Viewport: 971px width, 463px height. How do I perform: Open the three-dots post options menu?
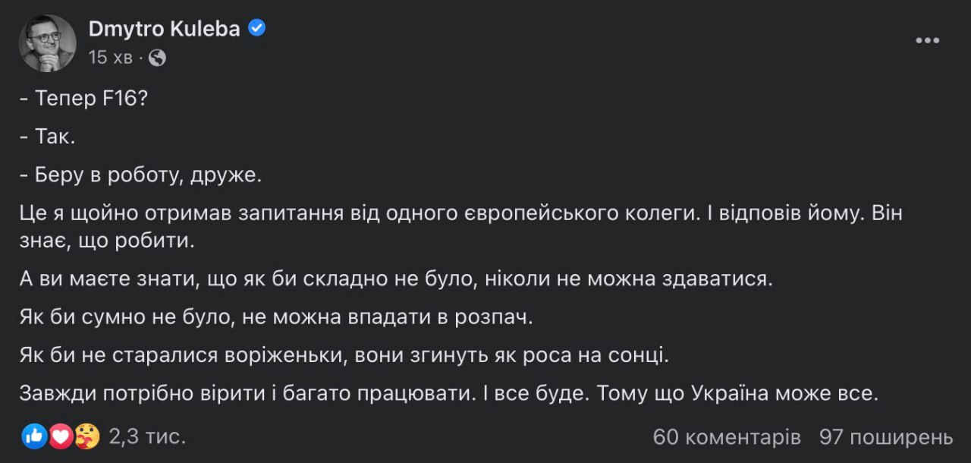point(927,41)
